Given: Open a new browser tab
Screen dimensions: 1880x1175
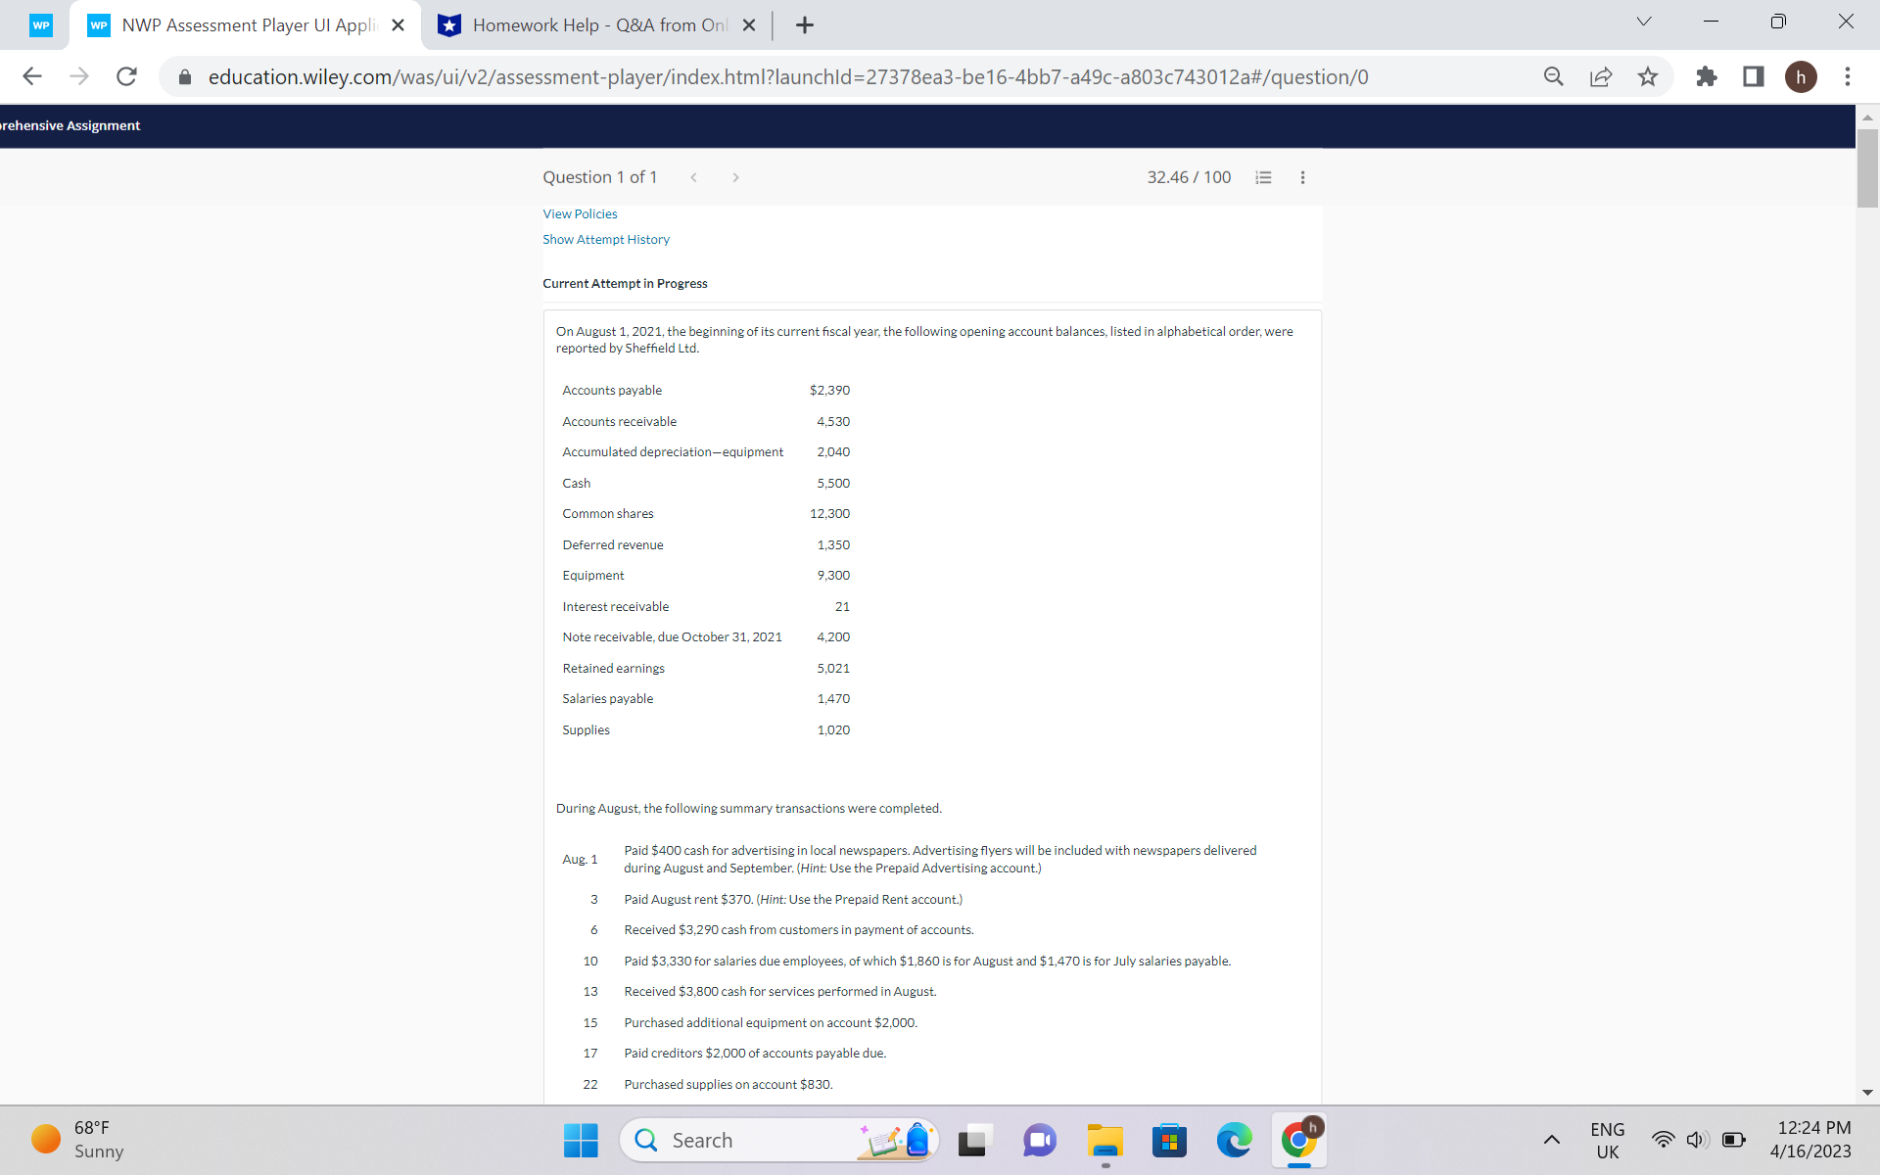Looking at the screenshot, I should click(805, 25).
